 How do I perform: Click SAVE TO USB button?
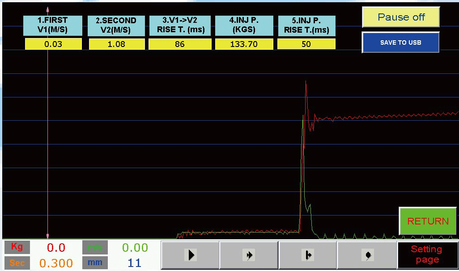400,42
